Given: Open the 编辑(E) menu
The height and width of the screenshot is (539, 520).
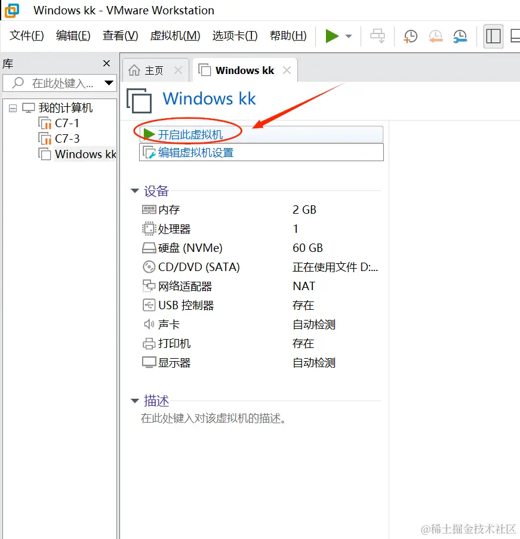Looking at the screenshot, I should (x=73, y=35).
